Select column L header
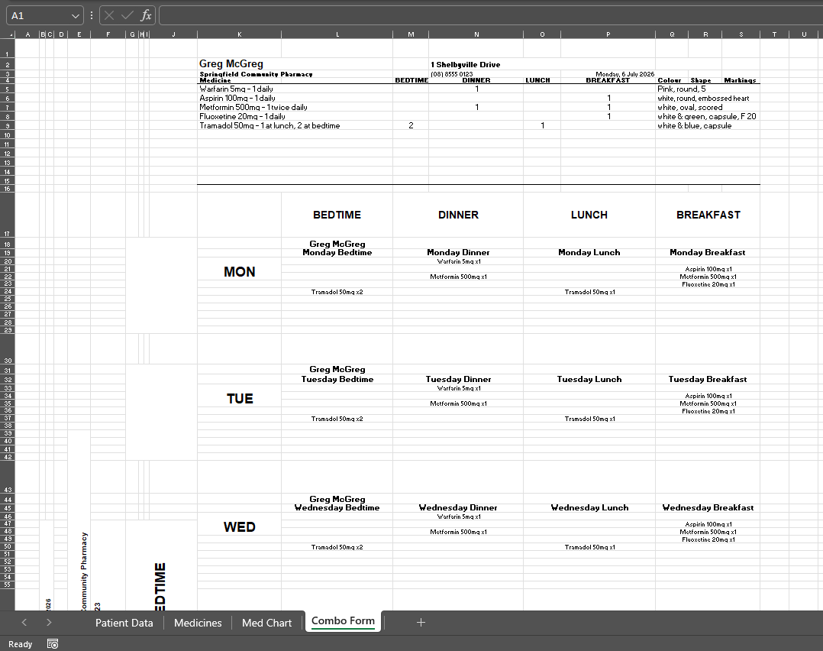 click(x=337, y=34)
